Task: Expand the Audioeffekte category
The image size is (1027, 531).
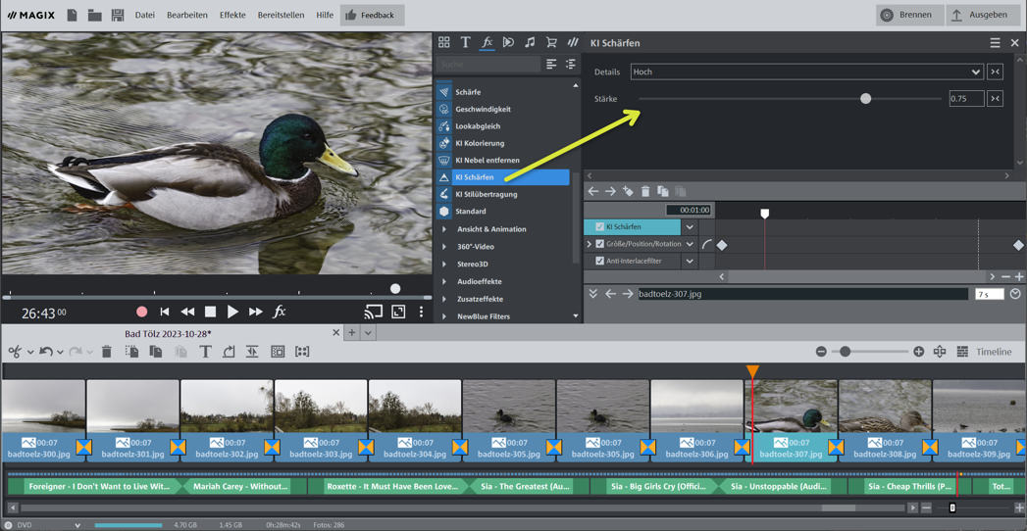Action: pos(444,282)
